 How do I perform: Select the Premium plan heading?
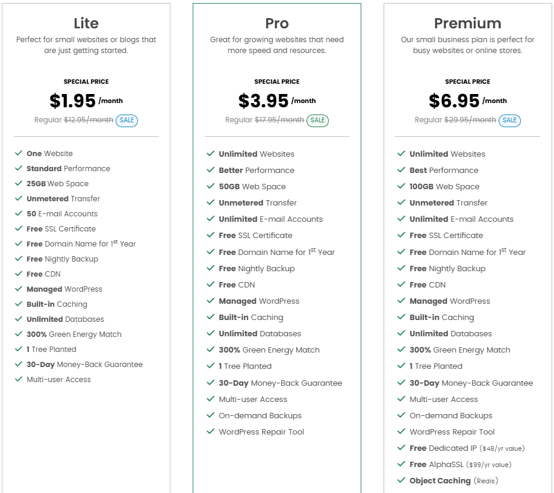468,24
